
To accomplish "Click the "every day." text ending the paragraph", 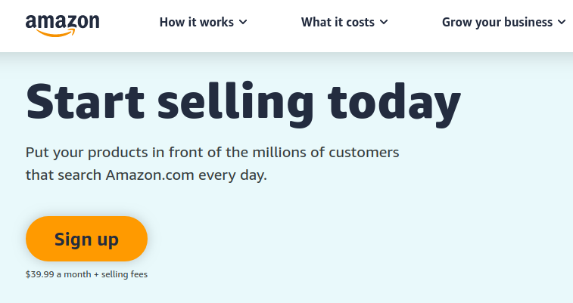I will click(233, 176).
